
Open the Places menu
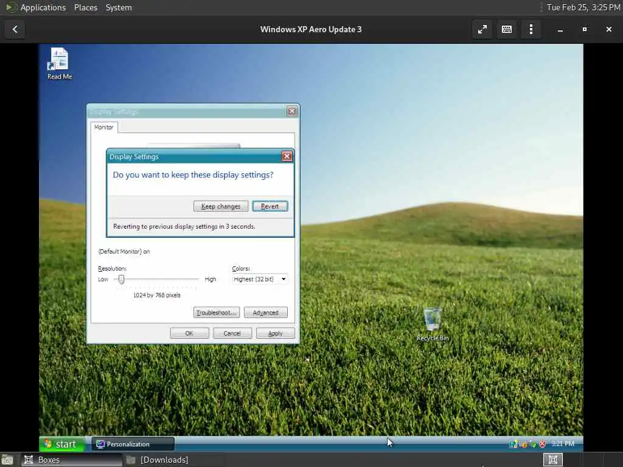86,7
